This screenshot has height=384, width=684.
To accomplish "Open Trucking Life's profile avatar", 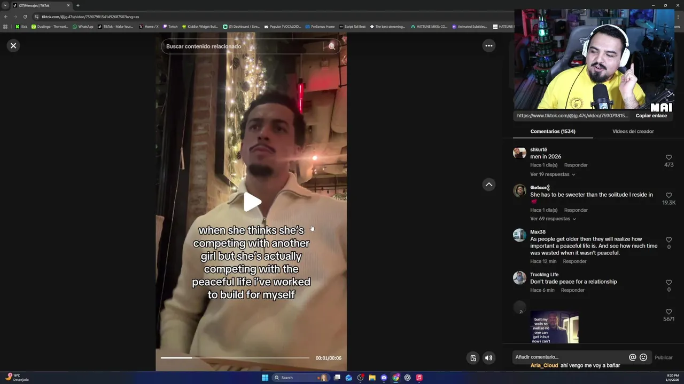I will (519, 277).
